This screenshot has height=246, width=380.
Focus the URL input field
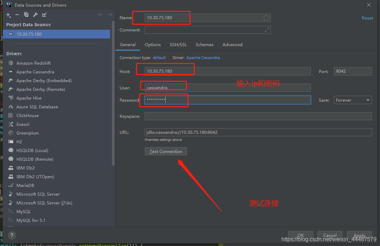coord(258,132)
